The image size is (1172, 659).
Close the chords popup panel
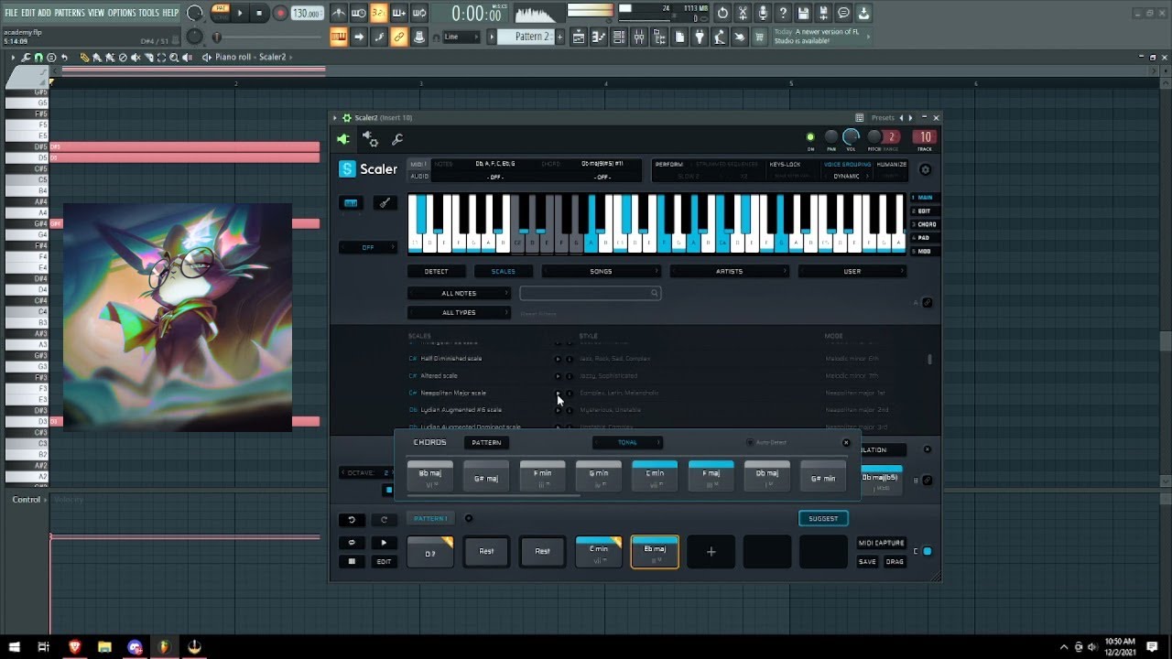(x=846, y=442)
